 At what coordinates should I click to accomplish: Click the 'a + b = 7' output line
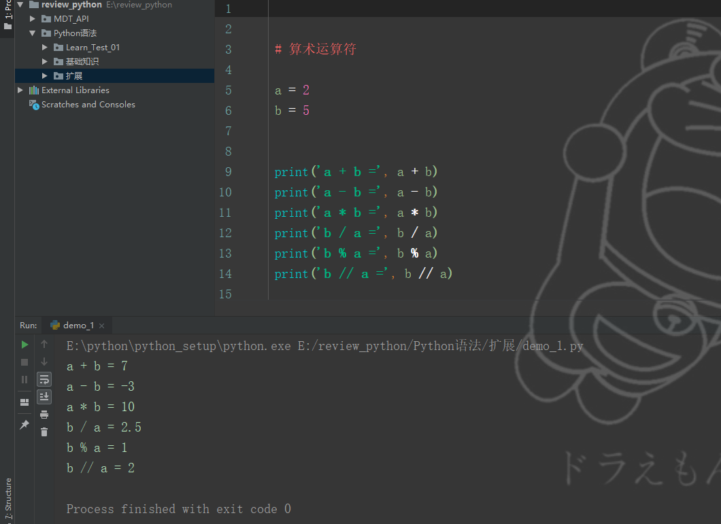tap(97, 366)
